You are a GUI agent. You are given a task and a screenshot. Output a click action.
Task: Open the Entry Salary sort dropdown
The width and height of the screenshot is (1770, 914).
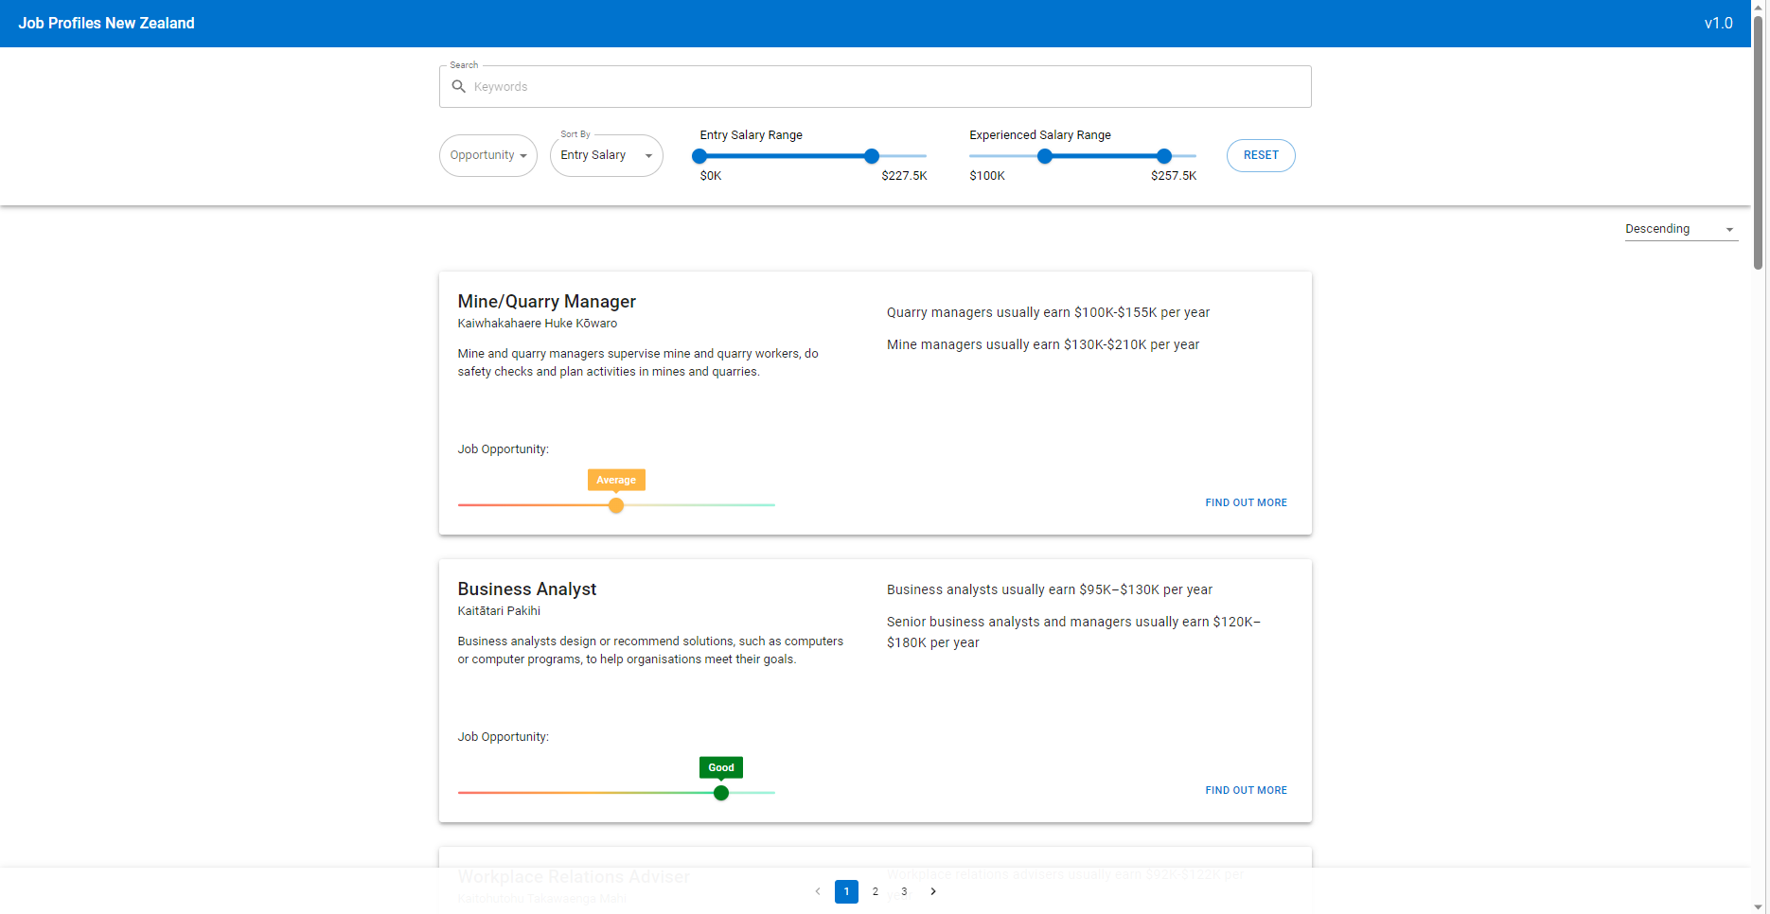pos(606,155)
